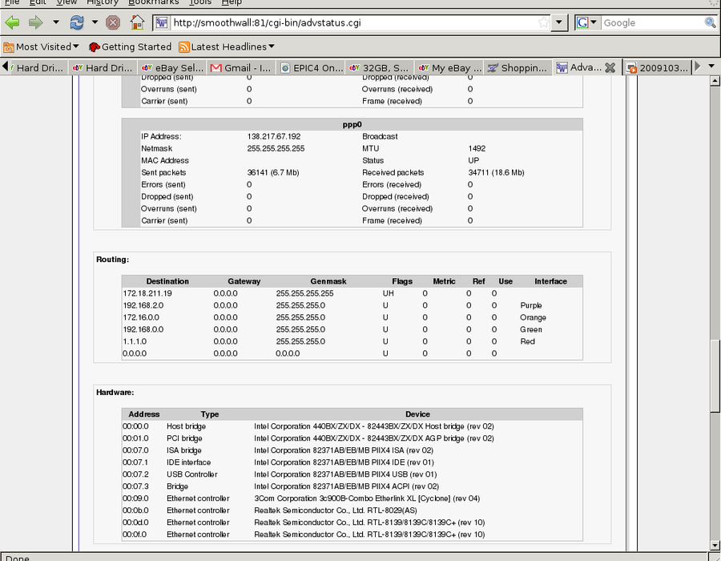
Task: Click the Red interface label
Action: (527, 341)
